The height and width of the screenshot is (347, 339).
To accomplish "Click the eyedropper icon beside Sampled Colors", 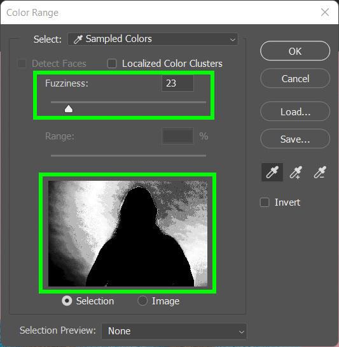I will tap(78, 39).
